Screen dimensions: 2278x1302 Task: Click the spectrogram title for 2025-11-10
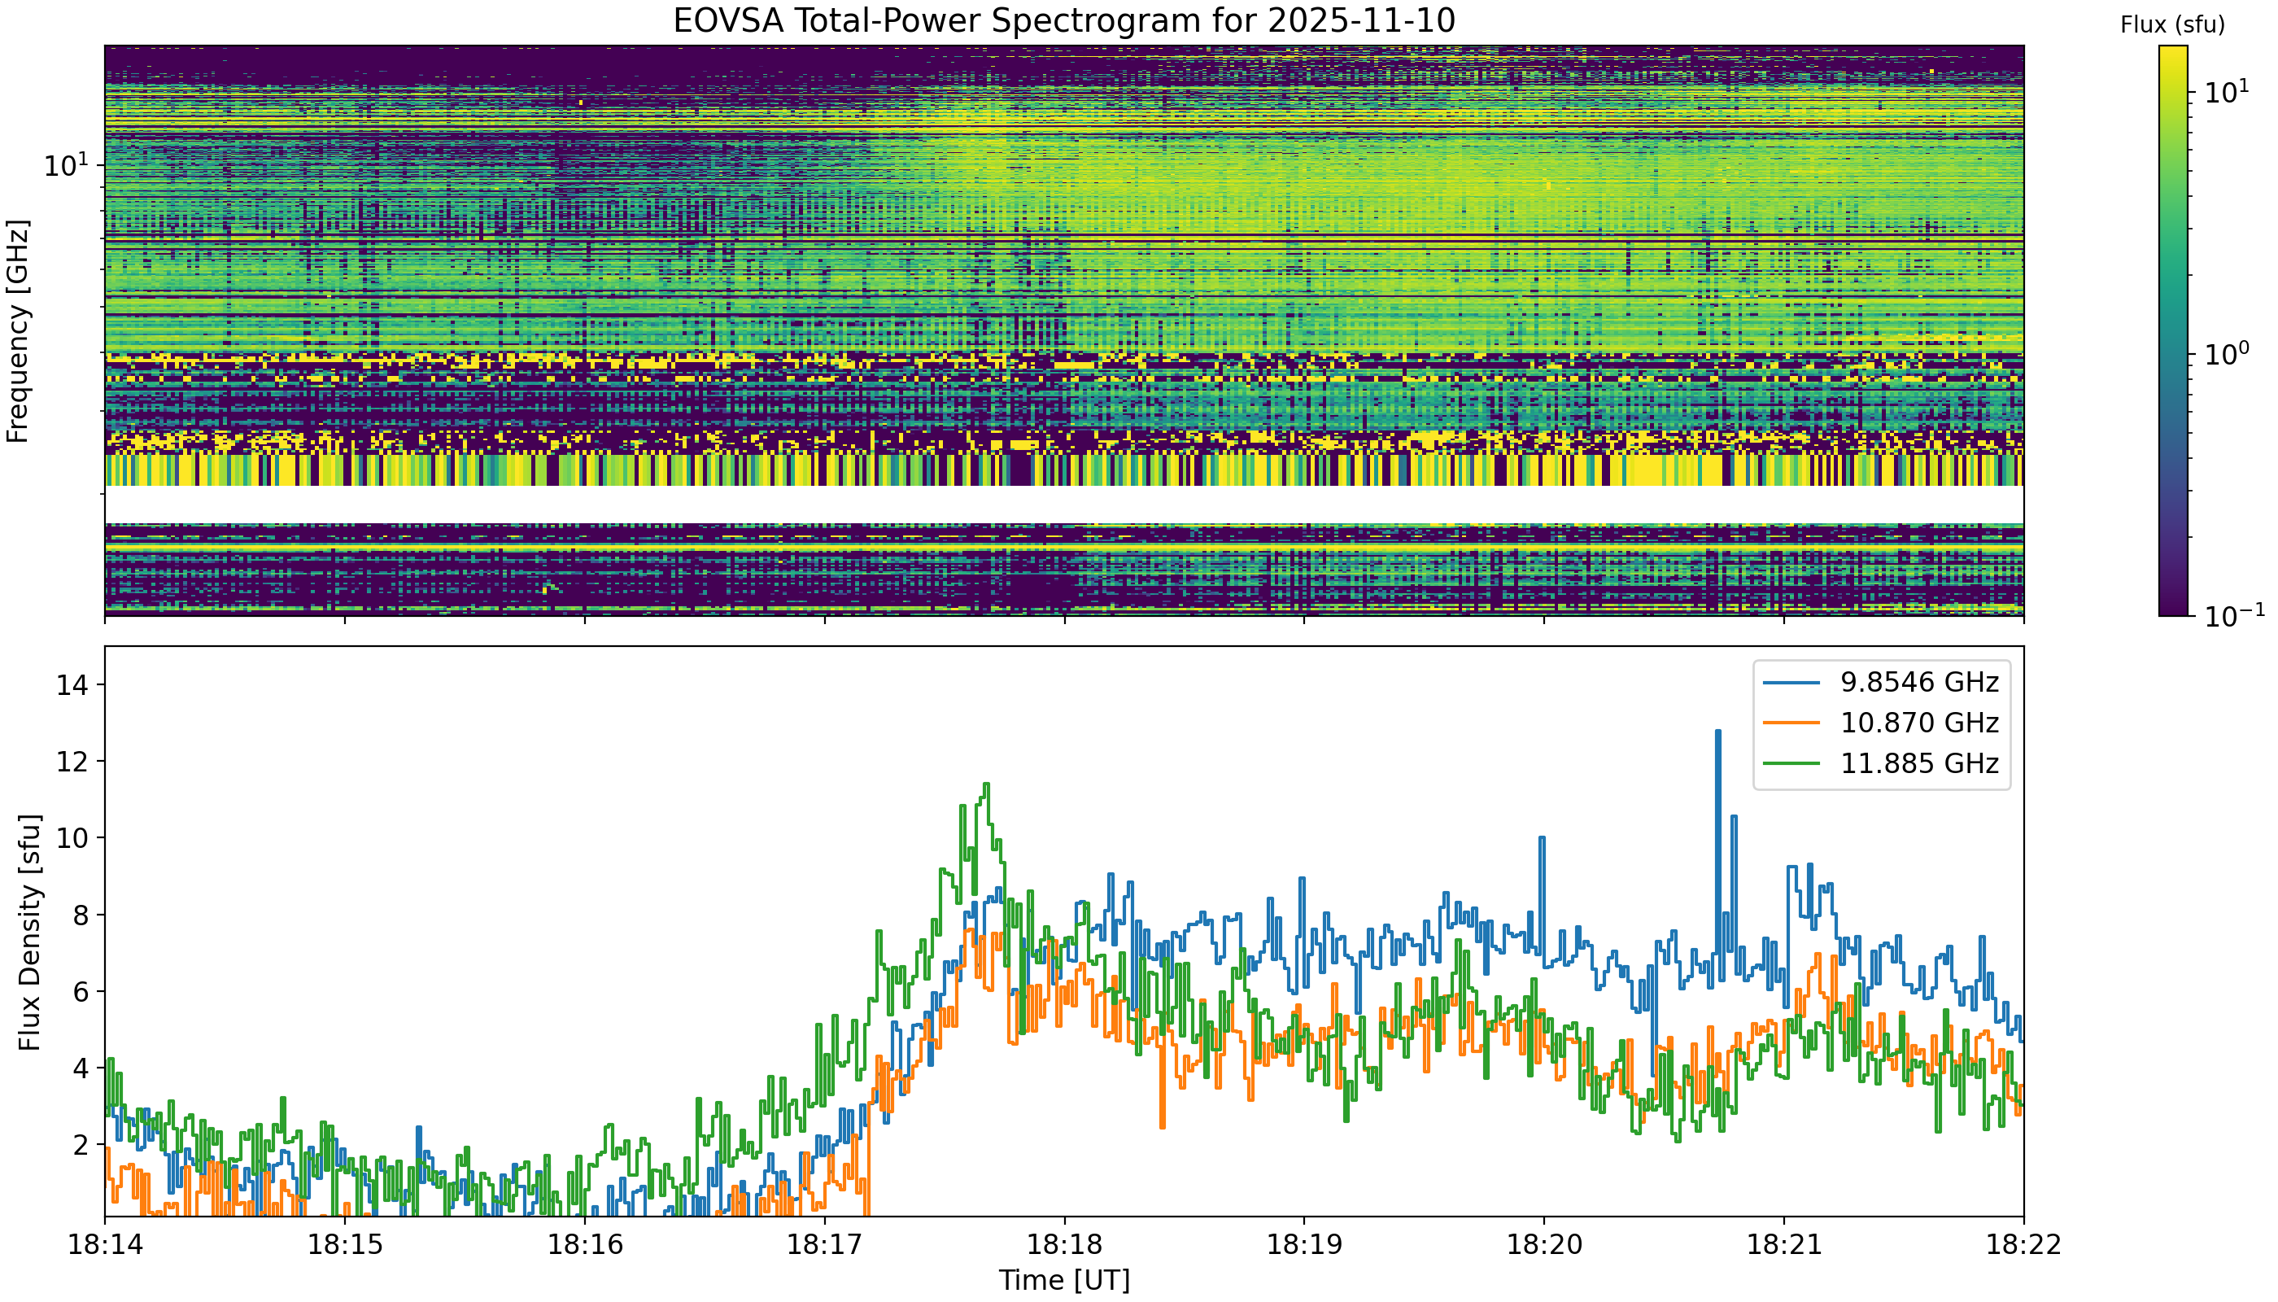click(1064, 20)
